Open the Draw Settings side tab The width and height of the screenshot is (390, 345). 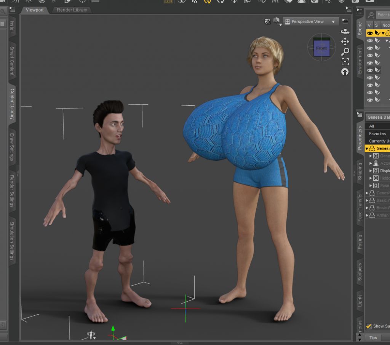12,147
